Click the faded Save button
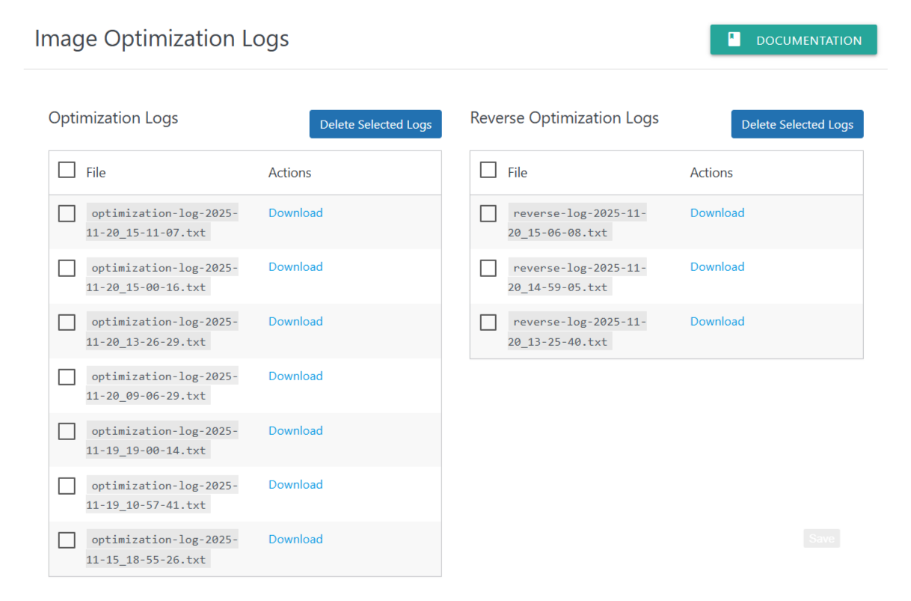 (x=821, y=539)
